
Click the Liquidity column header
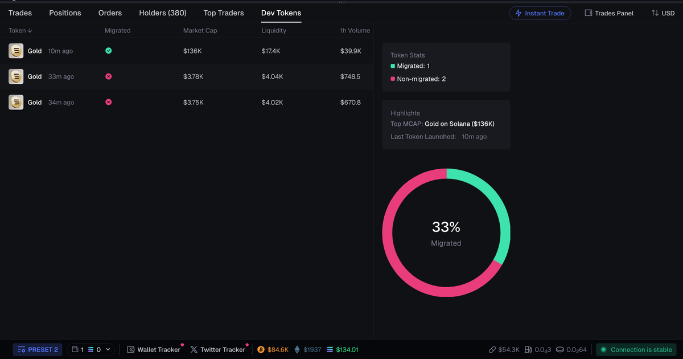pos(274,30)
